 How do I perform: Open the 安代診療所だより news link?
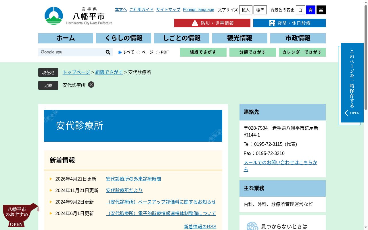pos(124,190)
